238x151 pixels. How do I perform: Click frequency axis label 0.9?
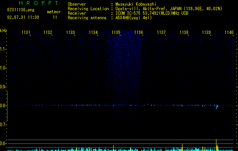click(3, 87)
